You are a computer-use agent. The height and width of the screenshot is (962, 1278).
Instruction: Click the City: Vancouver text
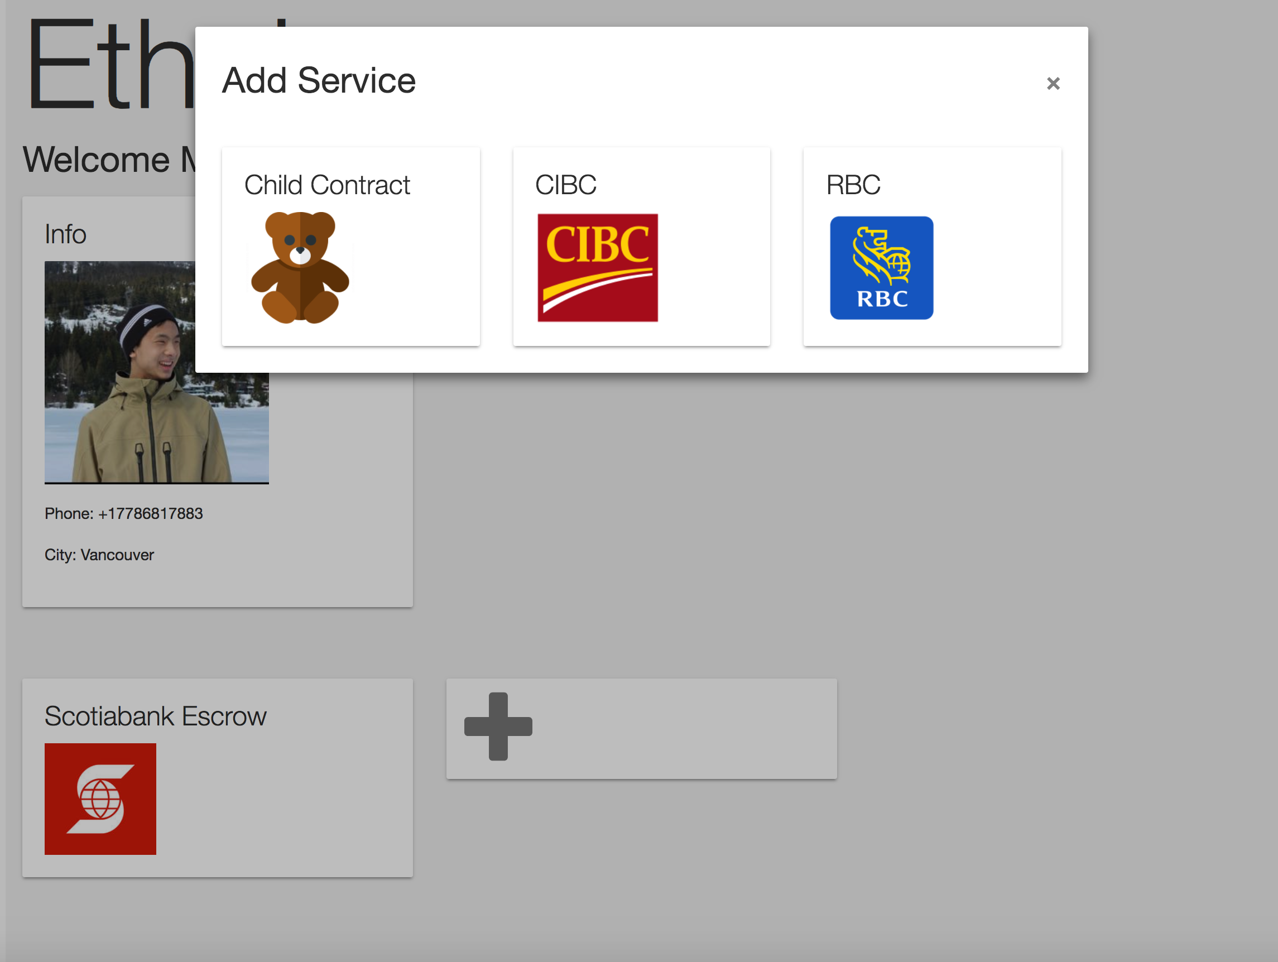click(99, 555)
